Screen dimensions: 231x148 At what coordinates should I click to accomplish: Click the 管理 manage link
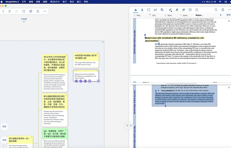[x=228, y=15]
